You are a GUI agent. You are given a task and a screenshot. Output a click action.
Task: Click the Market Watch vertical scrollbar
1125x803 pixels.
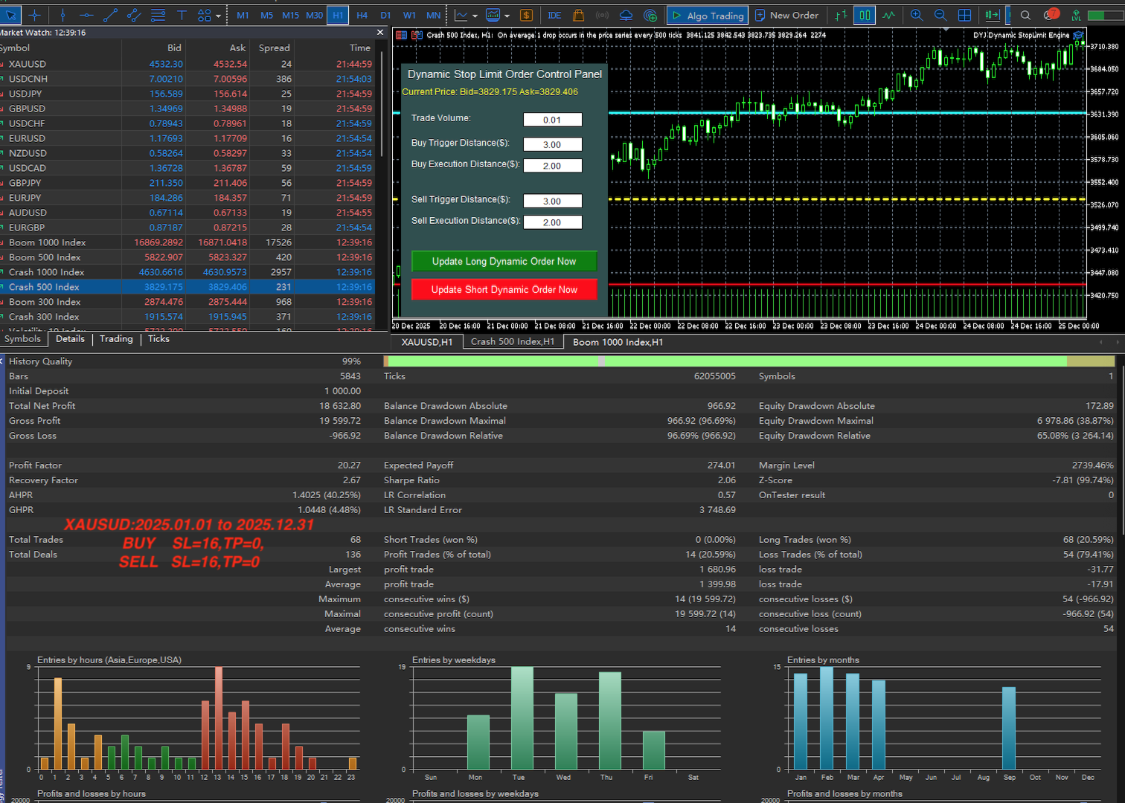(x=382, y=104)
